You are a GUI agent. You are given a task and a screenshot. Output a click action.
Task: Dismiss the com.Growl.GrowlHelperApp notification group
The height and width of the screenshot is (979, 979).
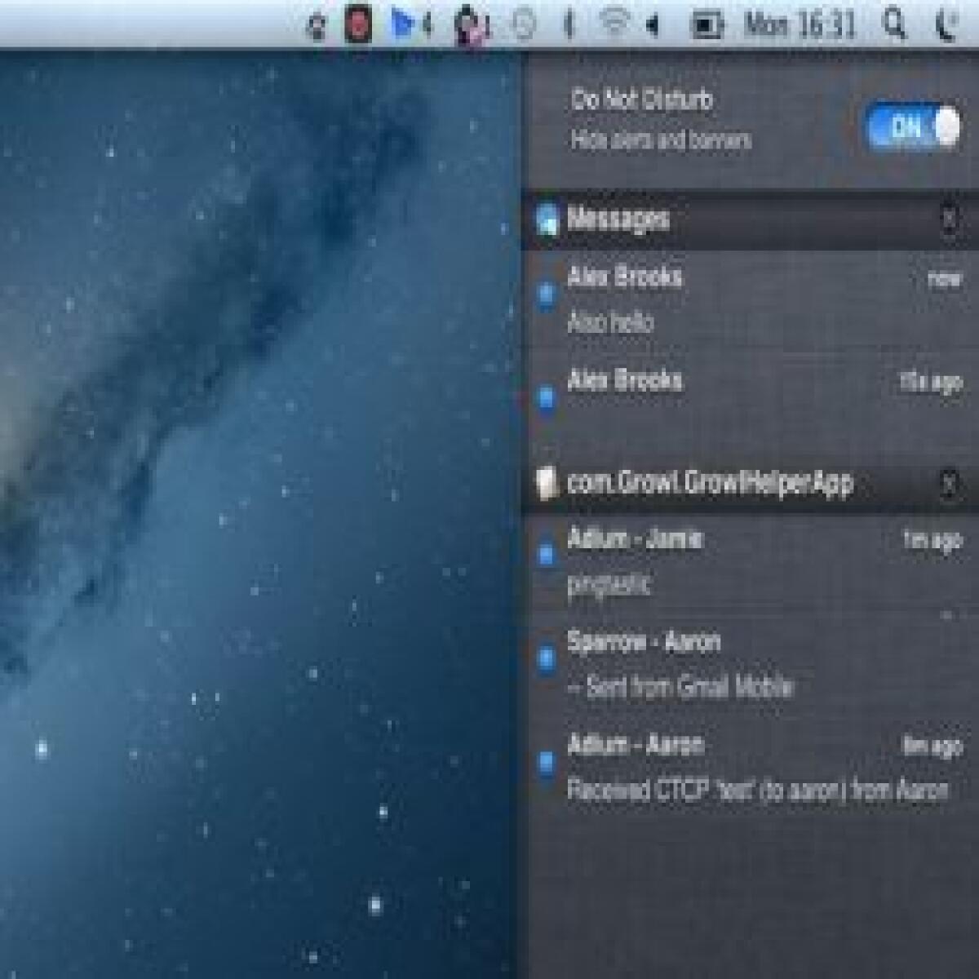pyautogui.click(x=946, y=483)
